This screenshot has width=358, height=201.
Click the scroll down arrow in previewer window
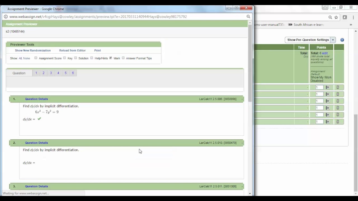pyautogui.click(x=250, y=193)
